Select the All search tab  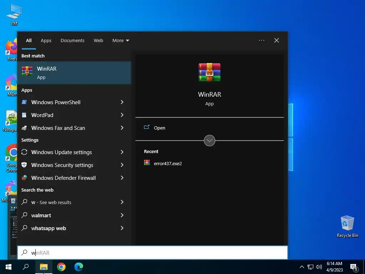pyautogui.click(x=29, y=41)
